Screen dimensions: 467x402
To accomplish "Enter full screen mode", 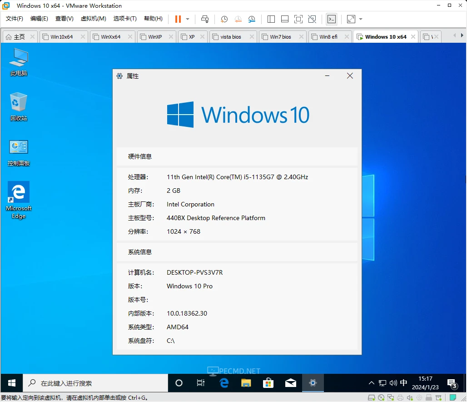I will (x=298, y=19).
